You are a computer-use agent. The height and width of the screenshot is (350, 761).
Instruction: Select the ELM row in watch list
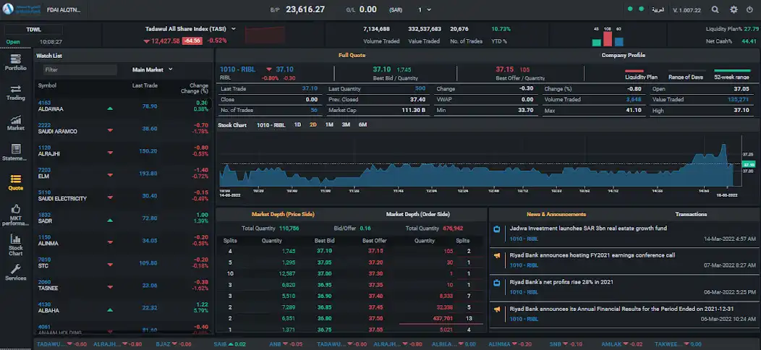tap(123, 174)
